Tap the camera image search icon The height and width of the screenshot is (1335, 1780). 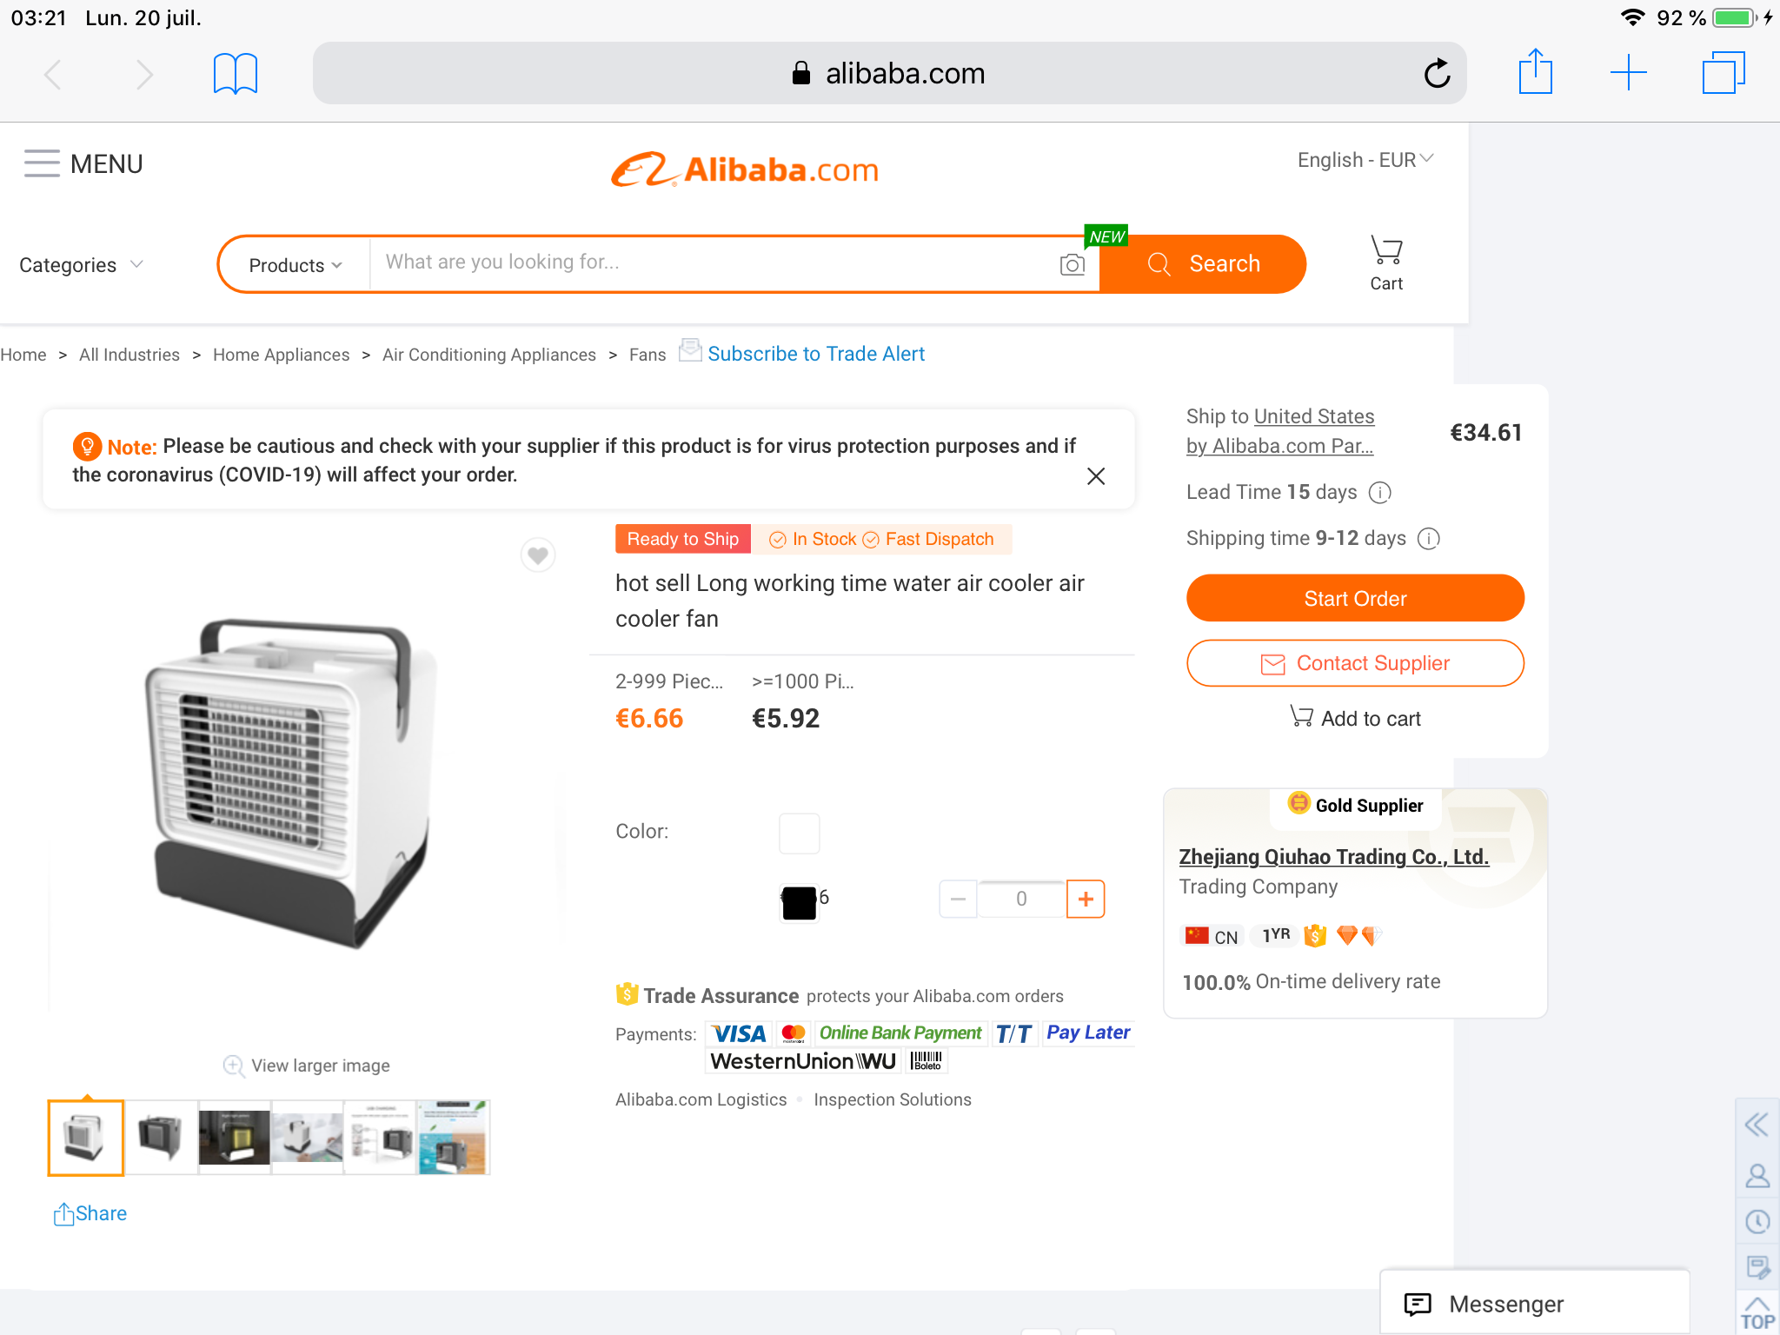[1073, 264]
